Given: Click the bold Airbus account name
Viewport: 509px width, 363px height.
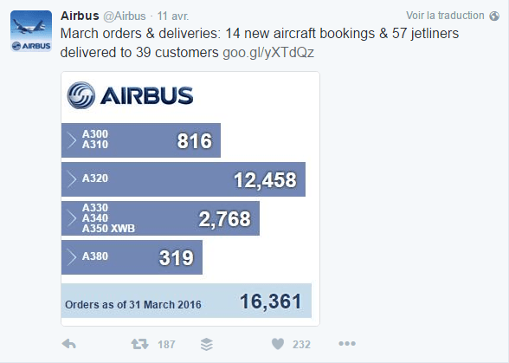Looking at the screenshot, I should tap(80, 16).
